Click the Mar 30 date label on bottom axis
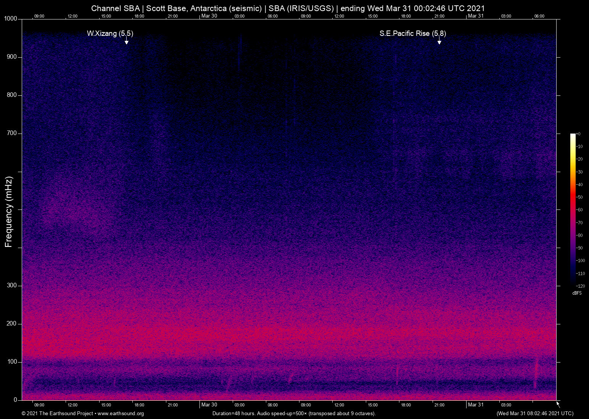This screenshot has height=419, width=589. pos(209,404)
